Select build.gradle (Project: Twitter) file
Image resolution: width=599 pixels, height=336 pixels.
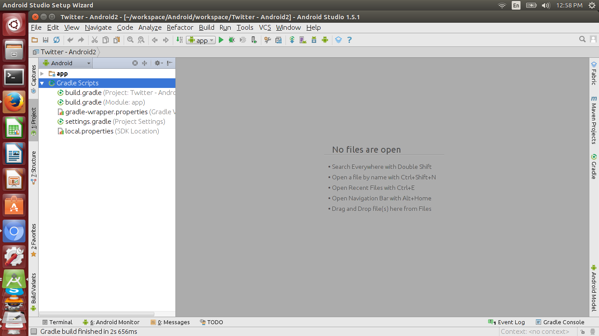click(x=116, y=93)
